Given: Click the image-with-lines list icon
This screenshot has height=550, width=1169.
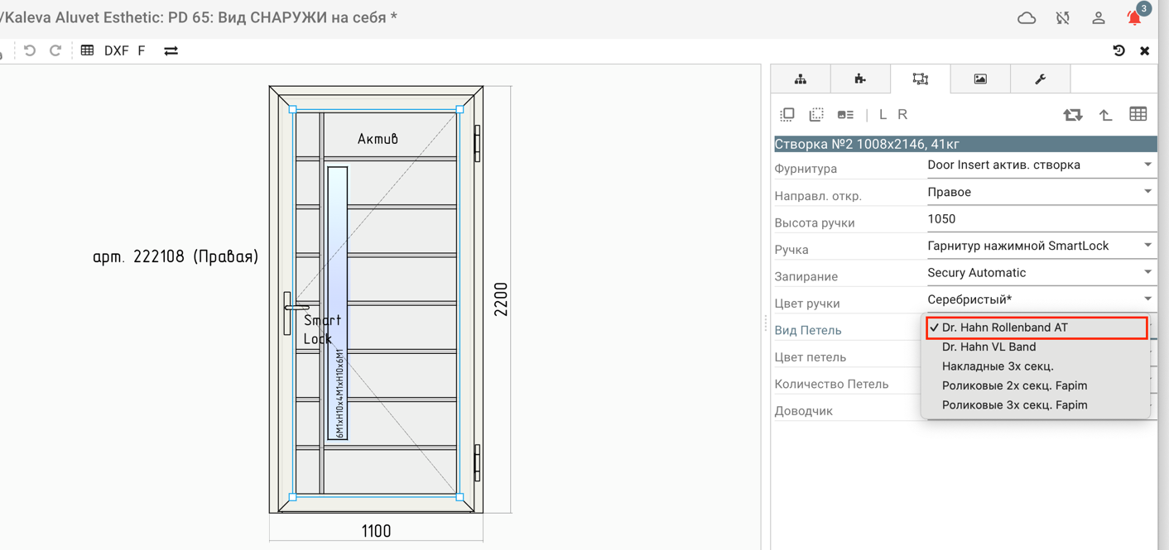Looking at the screenshot, I should click(845, 115).
